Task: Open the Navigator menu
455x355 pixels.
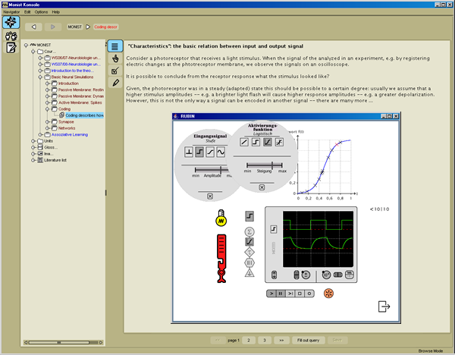Action: coord(11,12)
